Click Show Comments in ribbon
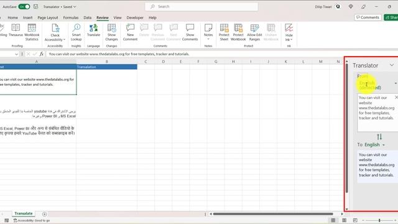 (x=190, y=32)
